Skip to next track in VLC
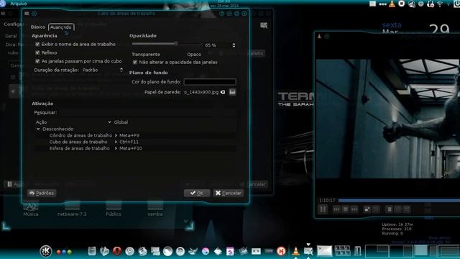 coord(354,209)
